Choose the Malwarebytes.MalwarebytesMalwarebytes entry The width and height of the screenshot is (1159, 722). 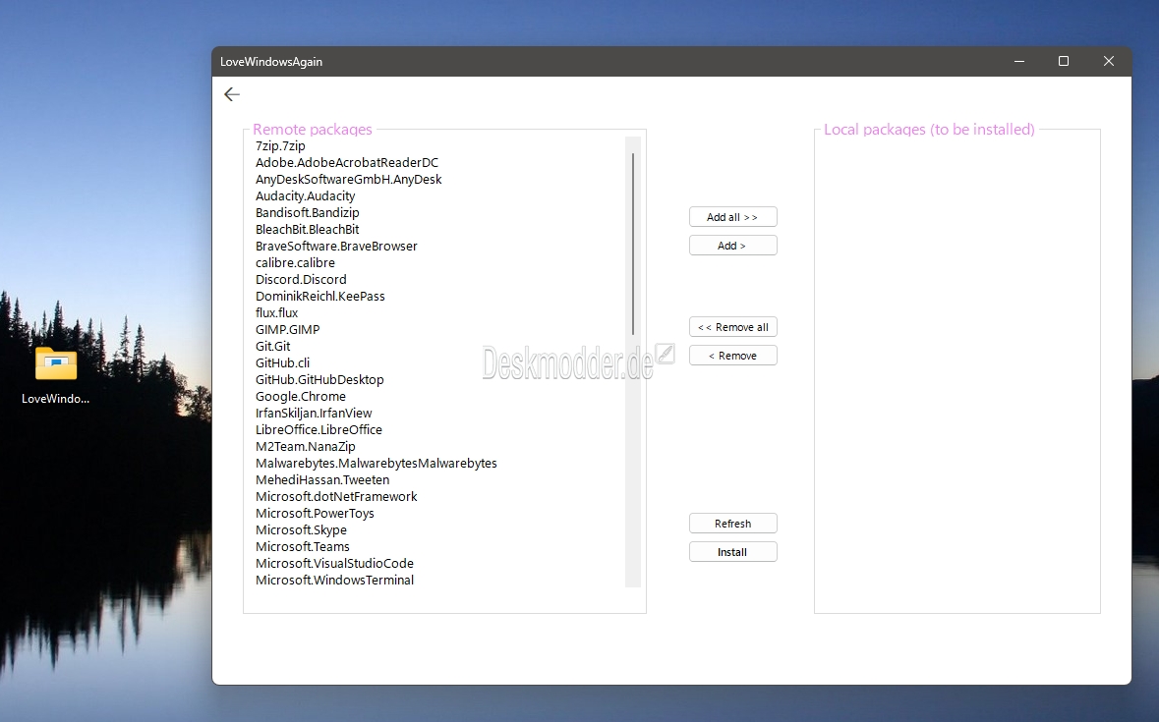pyautogui.click(x=377, y=464)
